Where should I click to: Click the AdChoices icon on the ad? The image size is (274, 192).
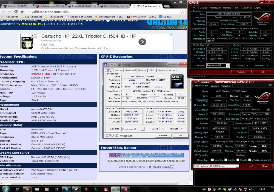(x=172, y=35)
